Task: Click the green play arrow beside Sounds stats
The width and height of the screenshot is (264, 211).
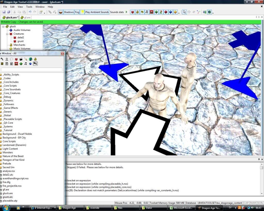Action: tap(127, 12)
